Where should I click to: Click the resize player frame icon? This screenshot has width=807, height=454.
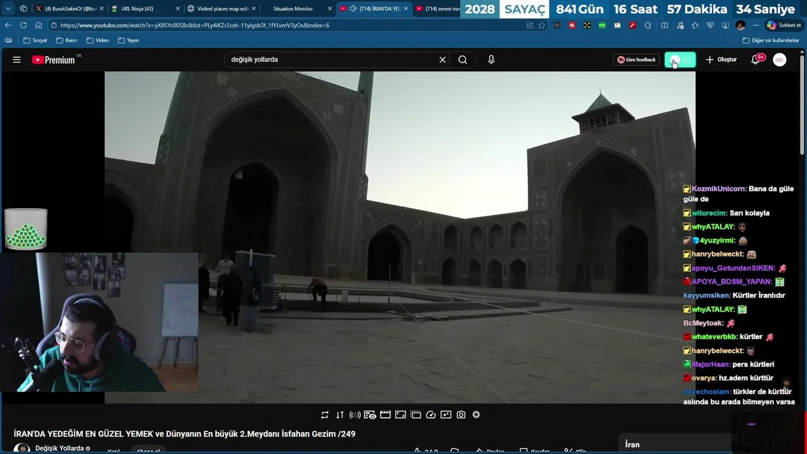click(400, 415)
